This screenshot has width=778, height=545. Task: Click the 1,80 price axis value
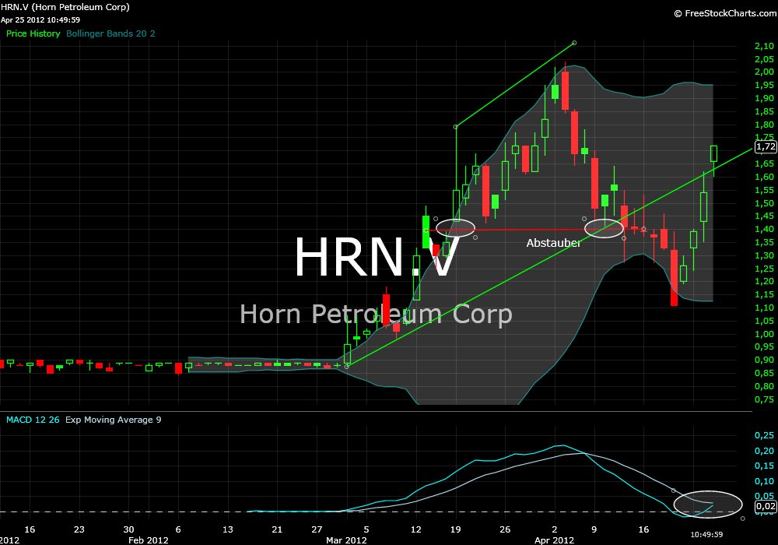pyautogui.click(x=764, y=125)
